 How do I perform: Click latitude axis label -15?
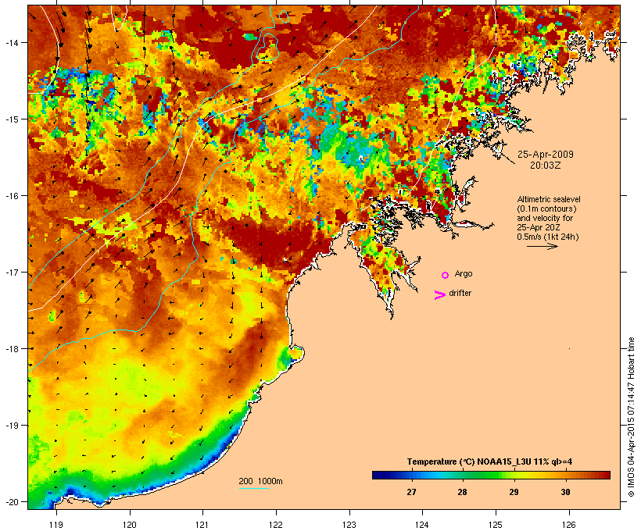coord(12,119)
